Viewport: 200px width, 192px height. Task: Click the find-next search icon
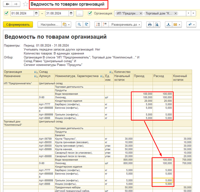coord(86,24)
